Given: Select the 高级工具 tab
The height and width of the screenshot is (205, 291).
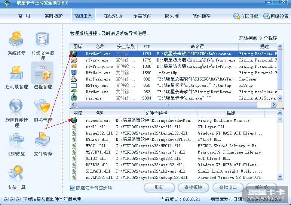Looking at the screenshot, I should (x=83, y=16).
